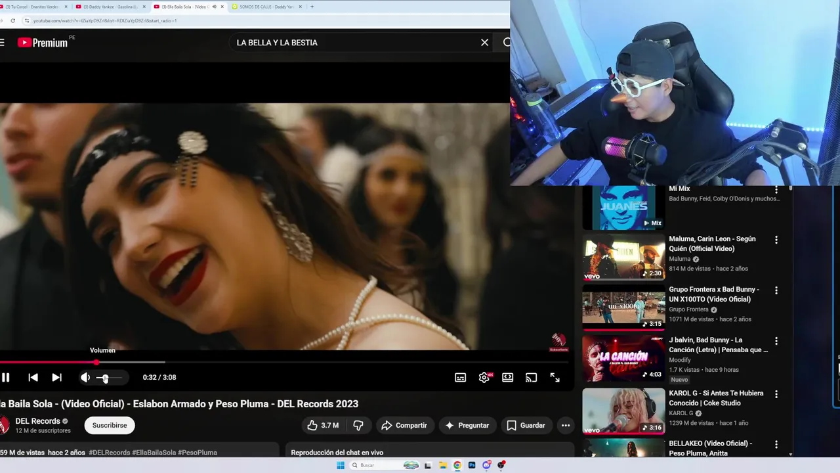This screenshot has width=840, height=473.
Task: Open the Windows Start menu
Action: (340, 465)
